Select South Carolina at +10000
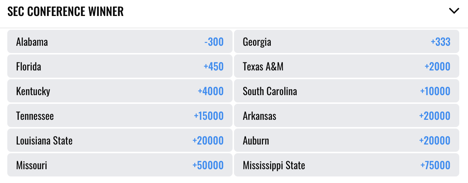468x183 pixels. coord(347,91)
